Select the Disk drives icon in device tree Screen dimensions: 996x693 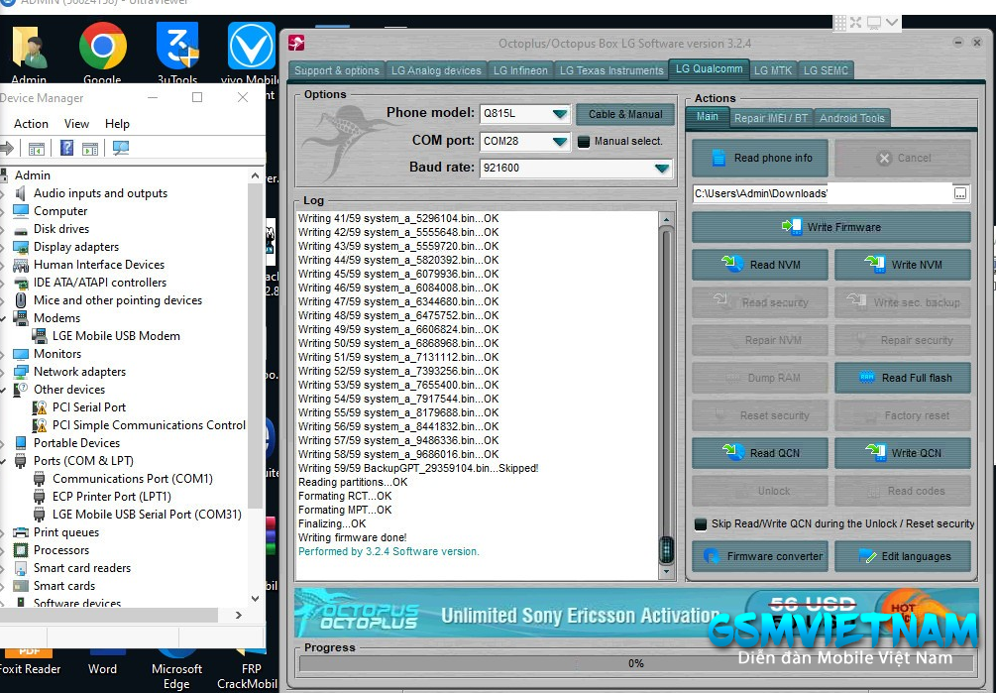click(21, 229)
